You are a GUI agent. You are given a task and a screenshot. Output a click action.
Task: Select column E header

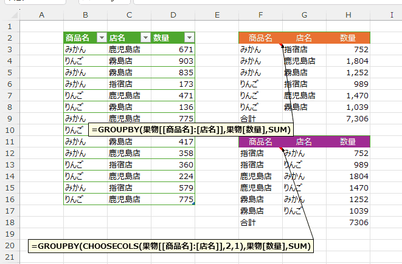pos(217,15)
